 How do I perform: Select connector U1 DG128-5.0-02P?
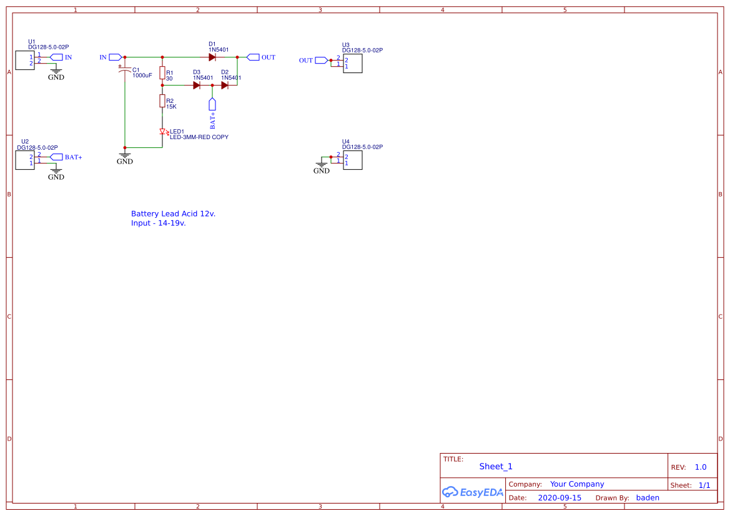pyautogui.click(x=24, y=61)
